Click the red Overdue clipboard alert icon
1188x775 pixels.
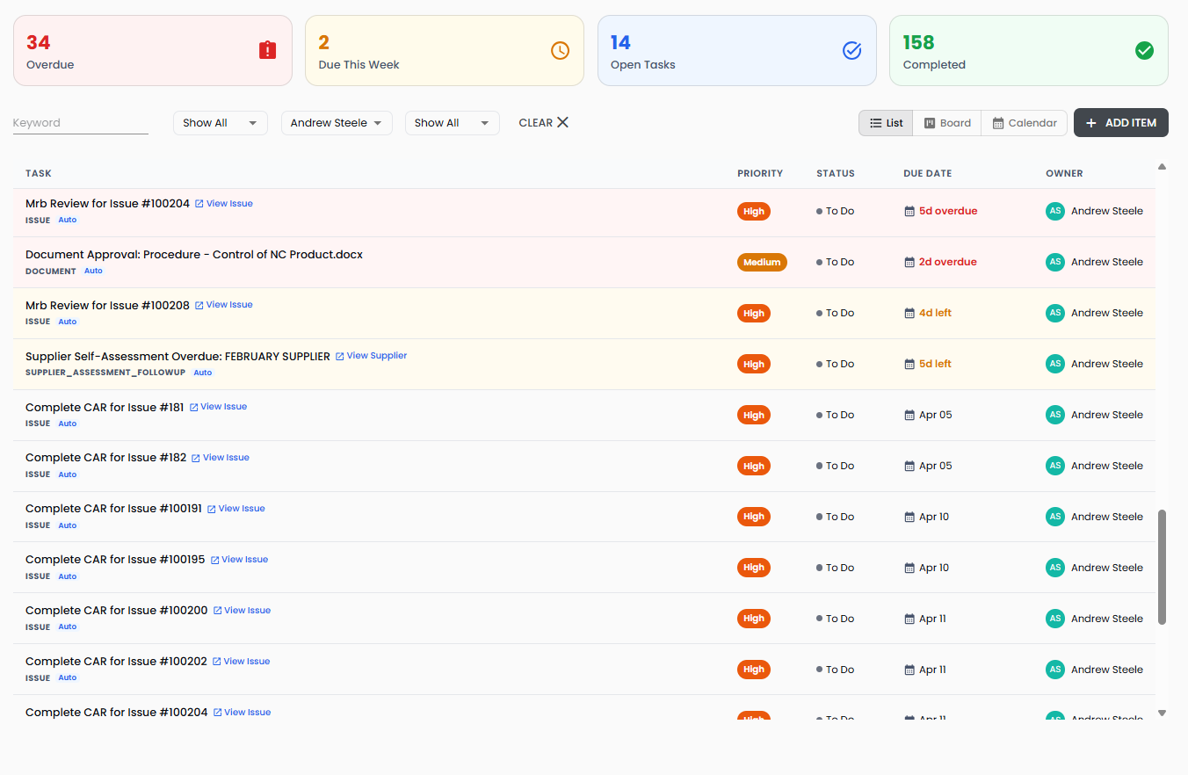(x=267, y=51)
